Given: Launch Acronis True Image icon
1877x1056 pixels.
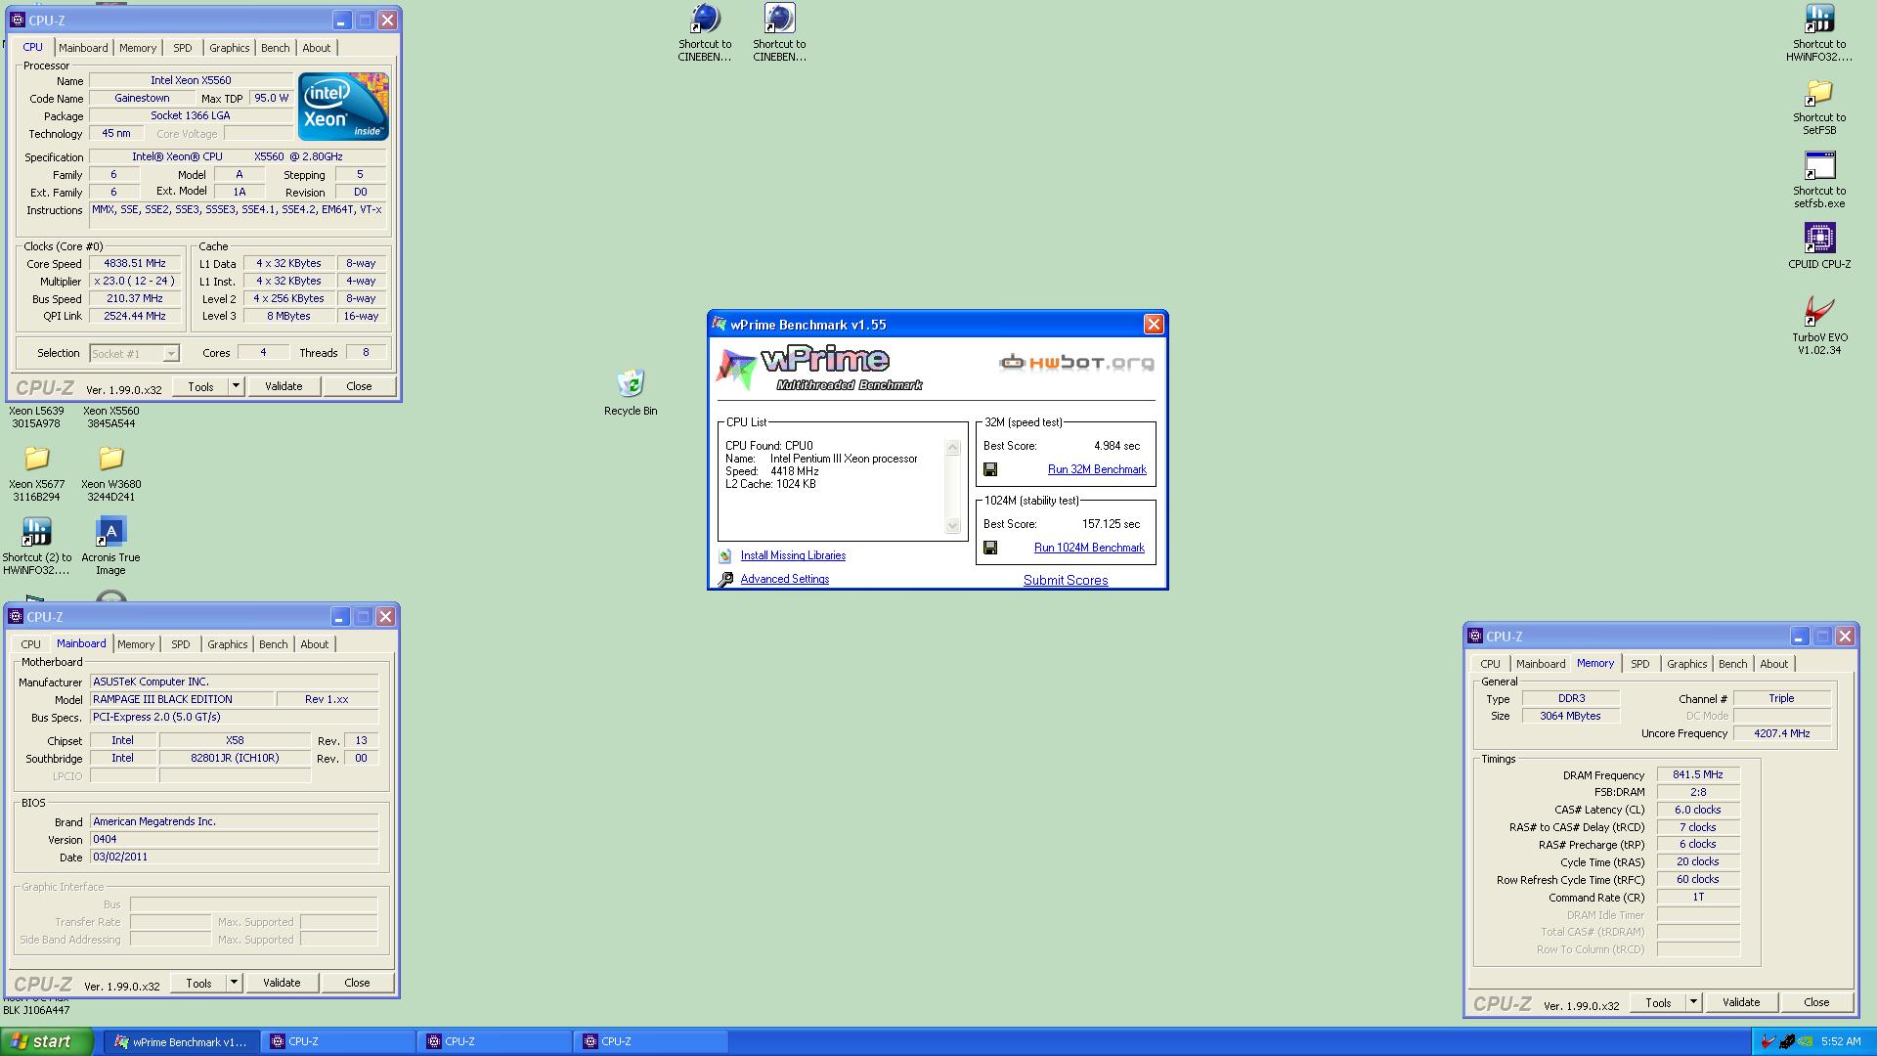Looking at the screenshot, I should pyautogui.click(x=110, y=532).
